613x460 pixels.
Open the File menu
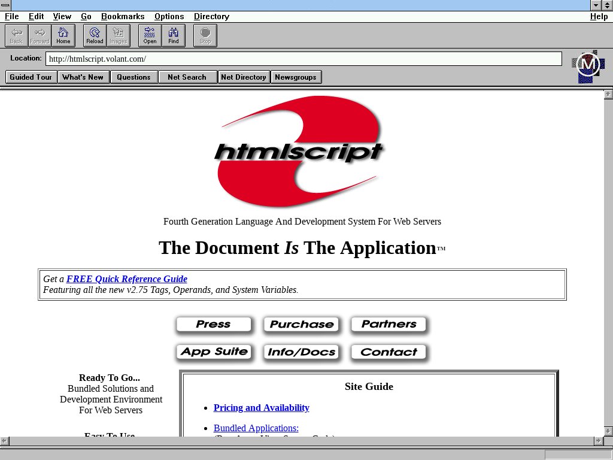click(x=12, y=16)
